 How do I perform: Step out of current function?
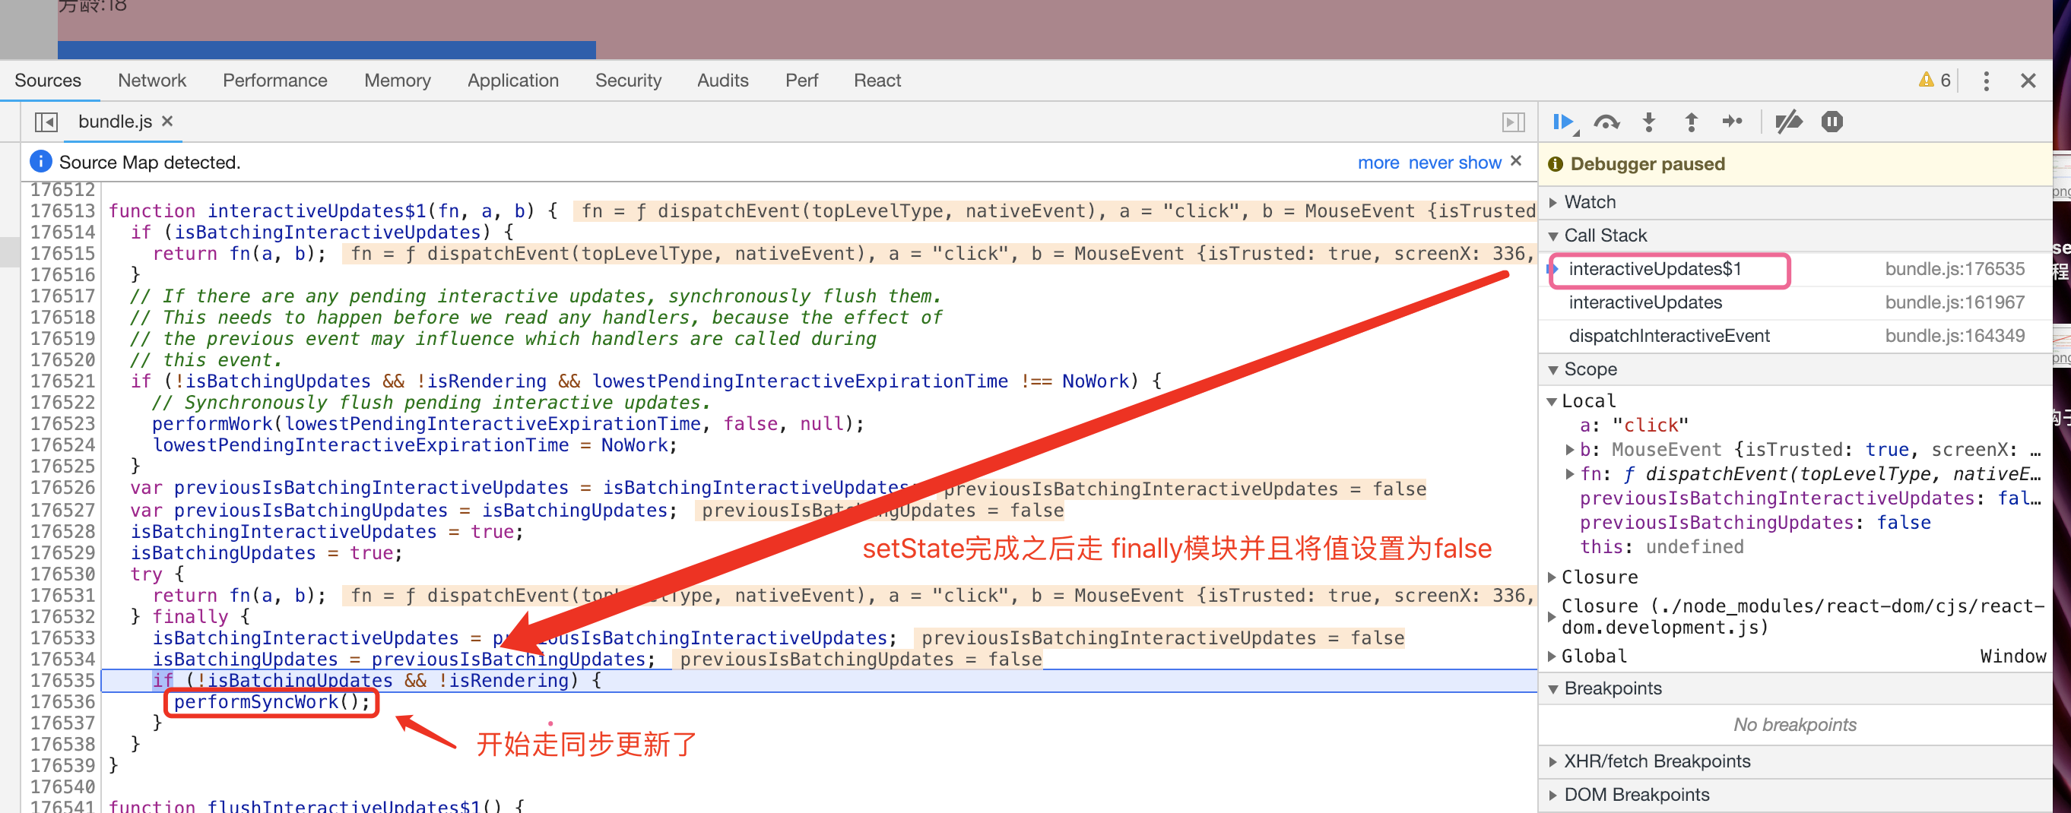1691,122
